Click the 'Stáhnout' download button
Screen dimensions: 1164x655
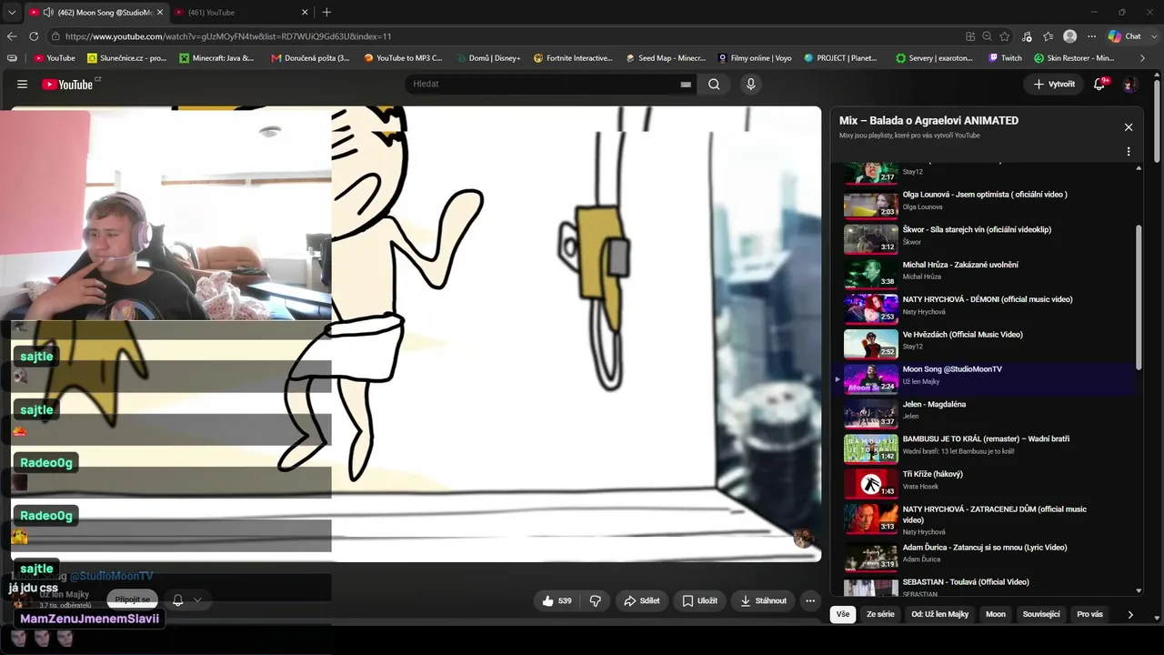(763, 600)
